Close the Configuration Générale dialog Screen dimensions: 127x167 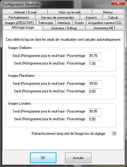tap(118, 3)
